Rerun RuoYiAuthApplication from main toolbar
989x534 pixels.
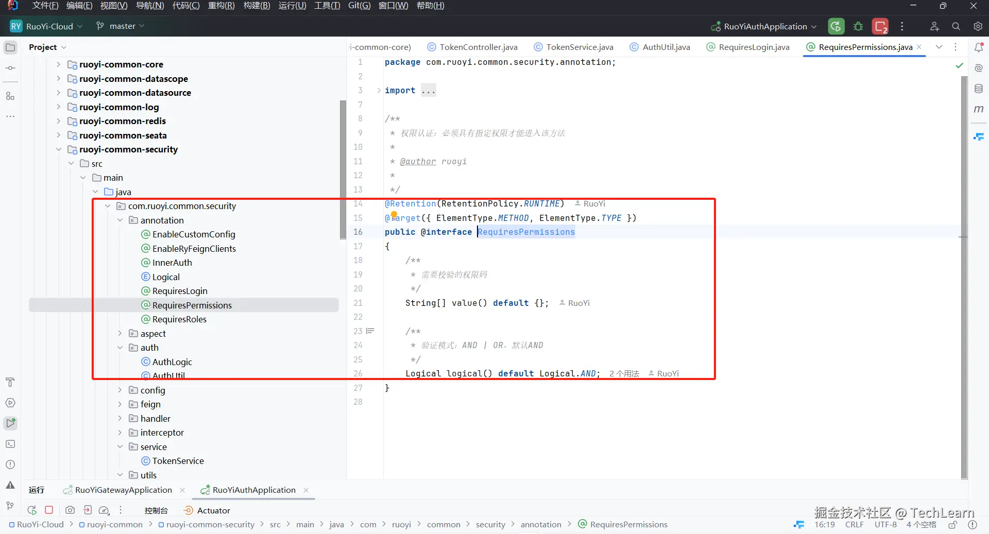tap(836, 26)
